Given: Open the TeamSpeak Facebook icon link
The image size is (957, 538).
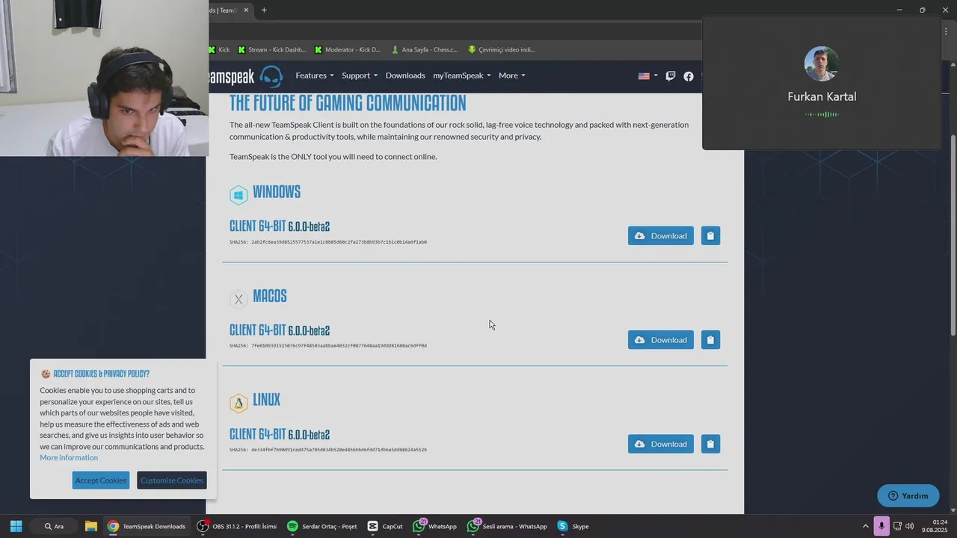Looking at the screenshot, I should pyautogui.click(x=689, y=75).
